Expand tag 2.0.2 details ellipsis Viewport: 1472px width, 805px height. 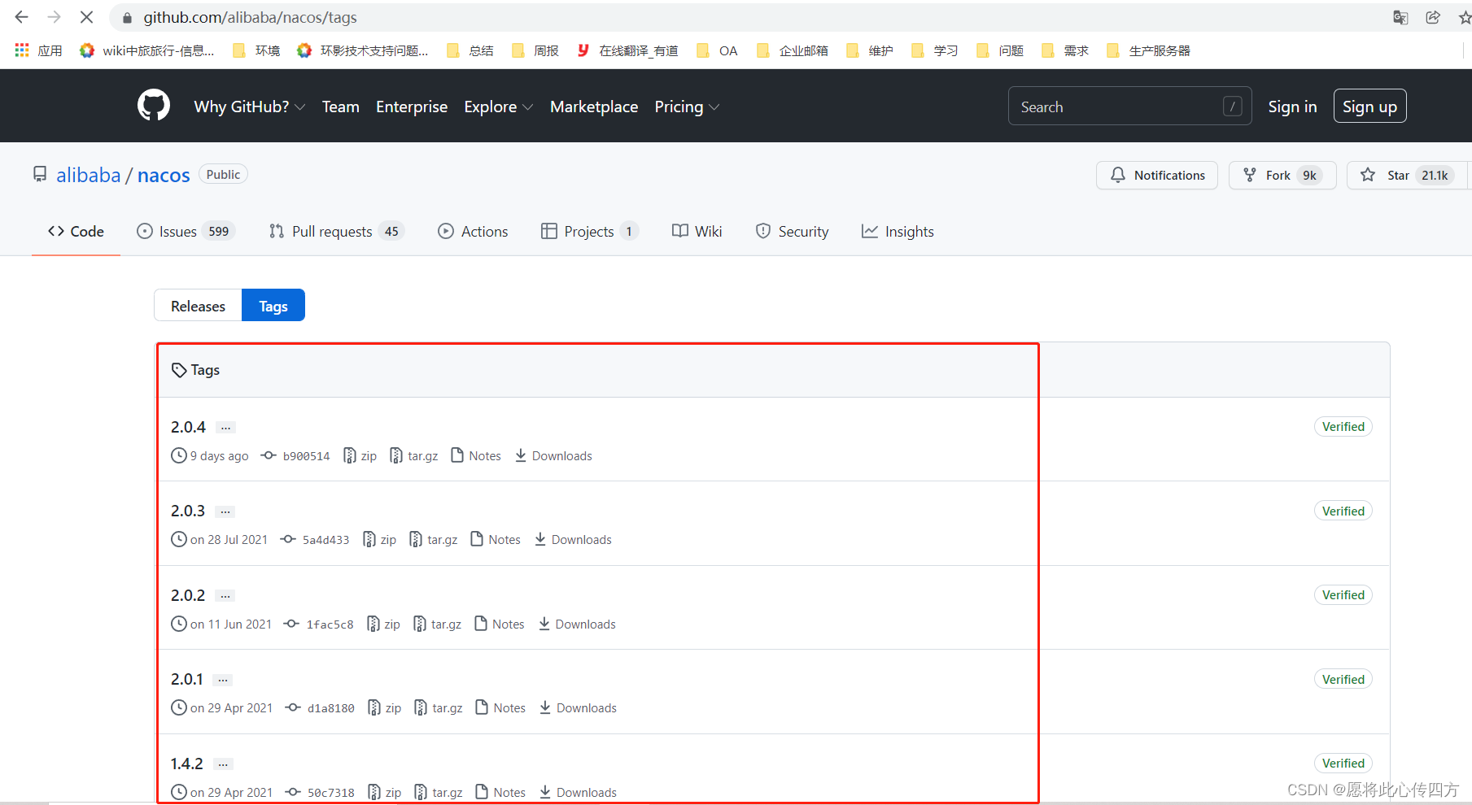(x=225, y=596)
